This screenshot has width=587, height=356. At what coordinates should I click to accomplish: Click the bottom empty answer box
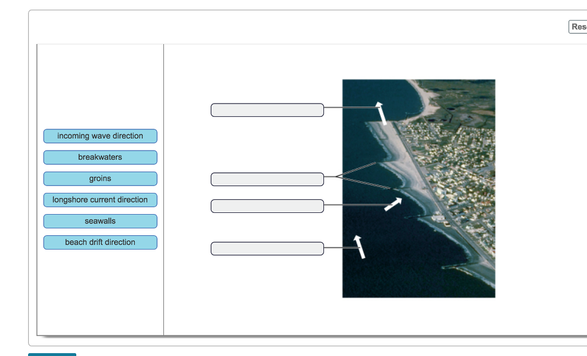tap(267, 248)
